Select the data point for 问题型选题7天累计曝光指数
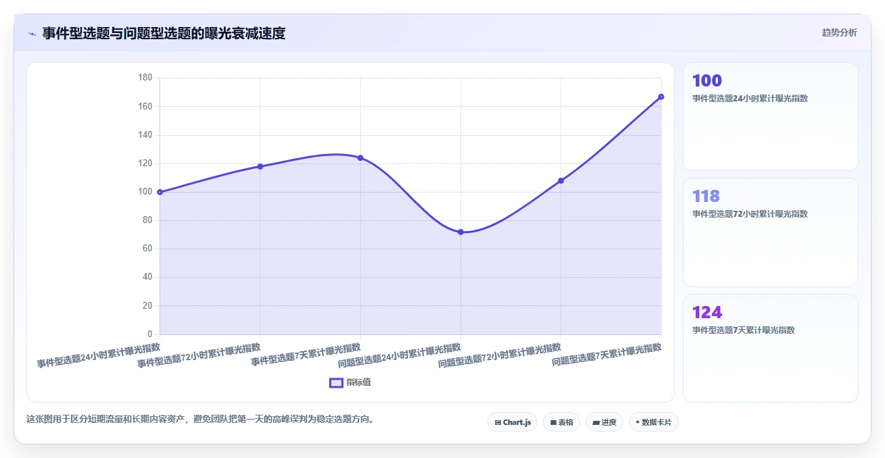This screenshot has width=885, height=458. [x=661, y=97]
